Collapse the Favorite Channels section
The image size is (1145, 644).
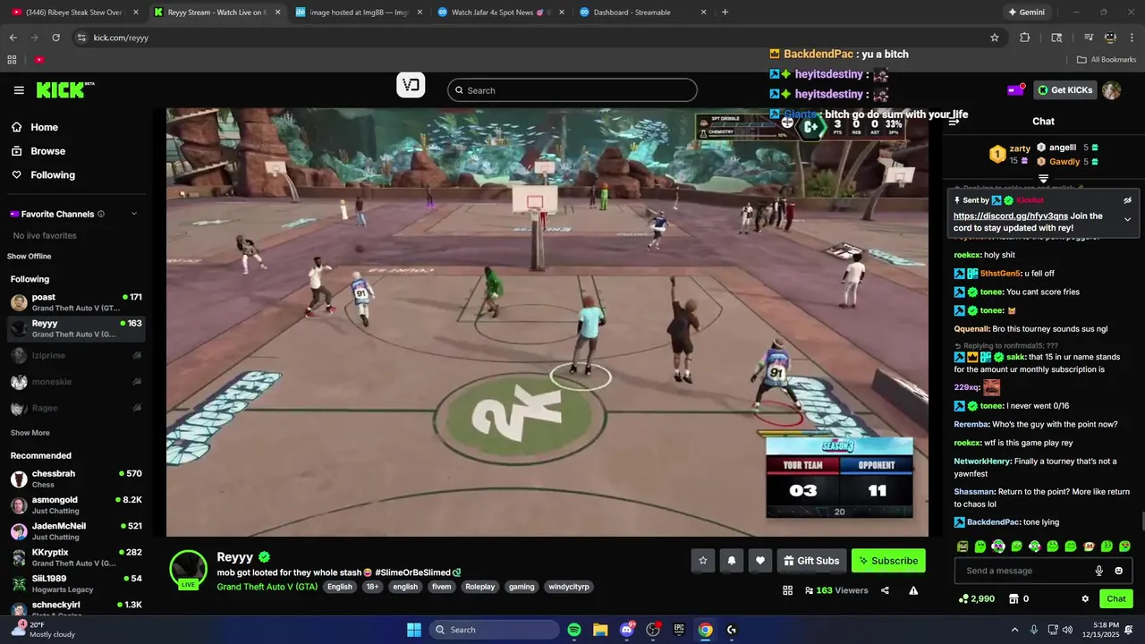[x=134, y=214]
